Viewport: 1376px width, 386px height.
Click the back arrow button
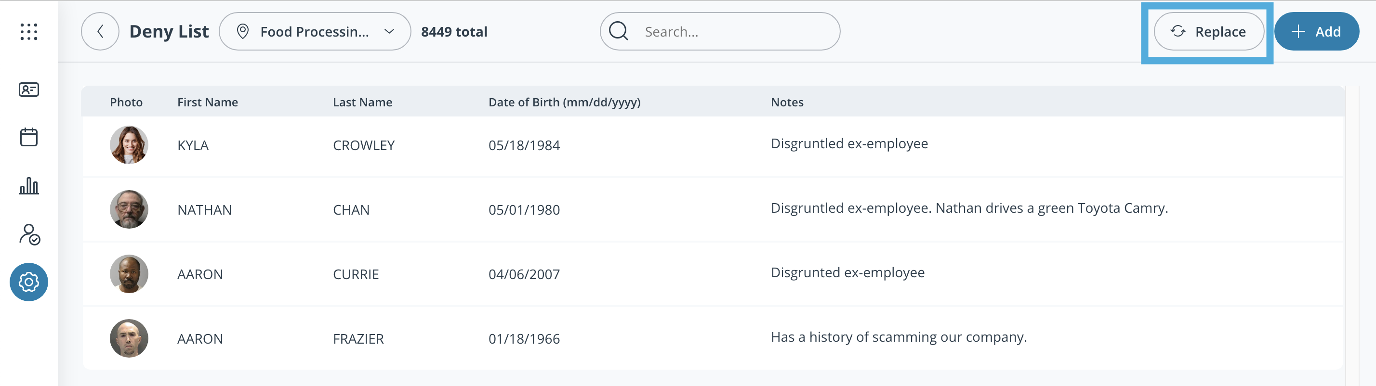[x=100, y=31]
